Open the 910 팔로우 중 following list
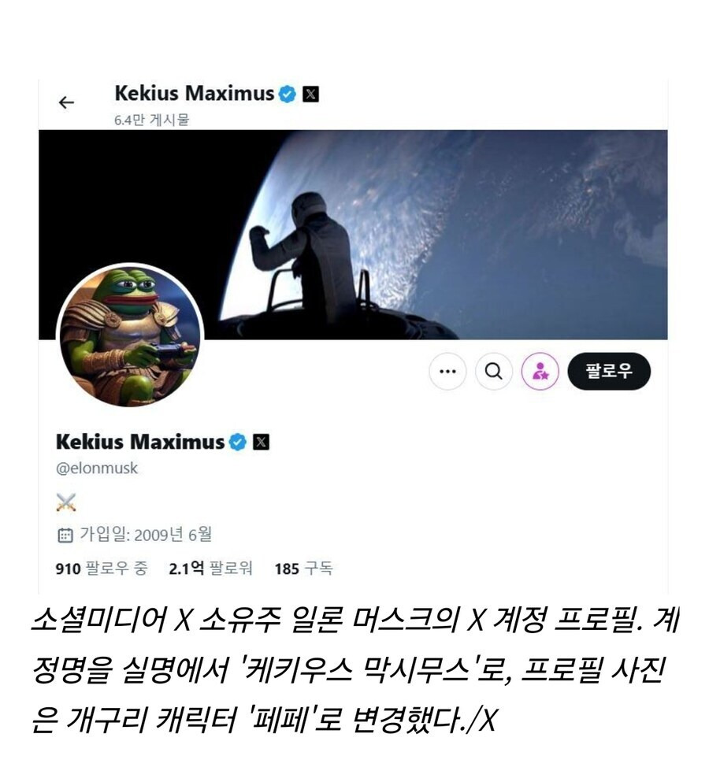The height and width of the screenshot is (767, 709). pyautogui.click(x=102, y=569)
